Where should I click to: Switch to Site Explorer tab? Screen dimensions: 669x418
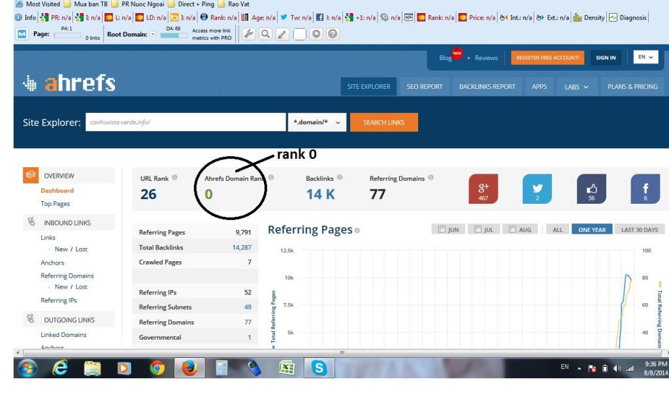coord(368,87)
